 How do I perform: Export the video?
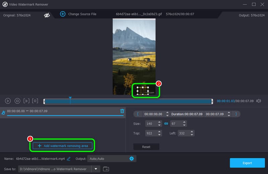pos(247,163)
